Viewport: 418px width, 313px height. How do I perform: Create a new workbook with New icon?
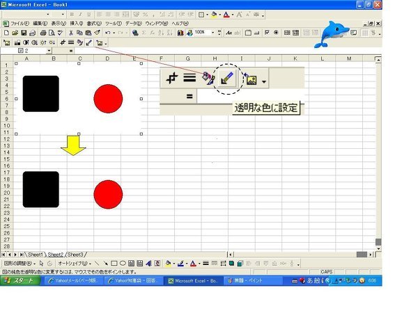pos(6,33)
